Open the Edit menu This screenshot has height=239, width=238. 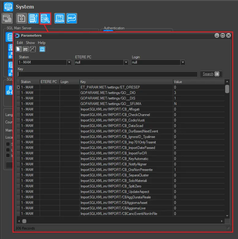(x=20, y=43)
